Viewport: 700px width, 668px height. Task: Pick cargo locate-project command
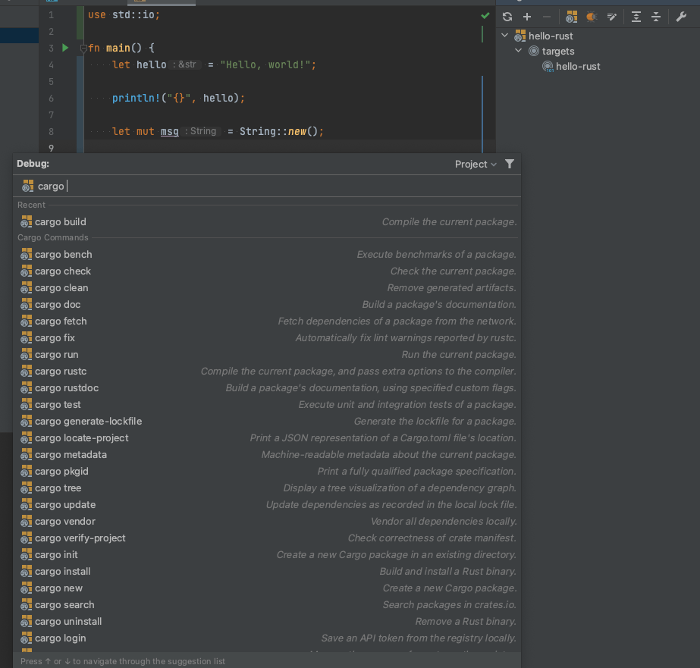[267, 437]
